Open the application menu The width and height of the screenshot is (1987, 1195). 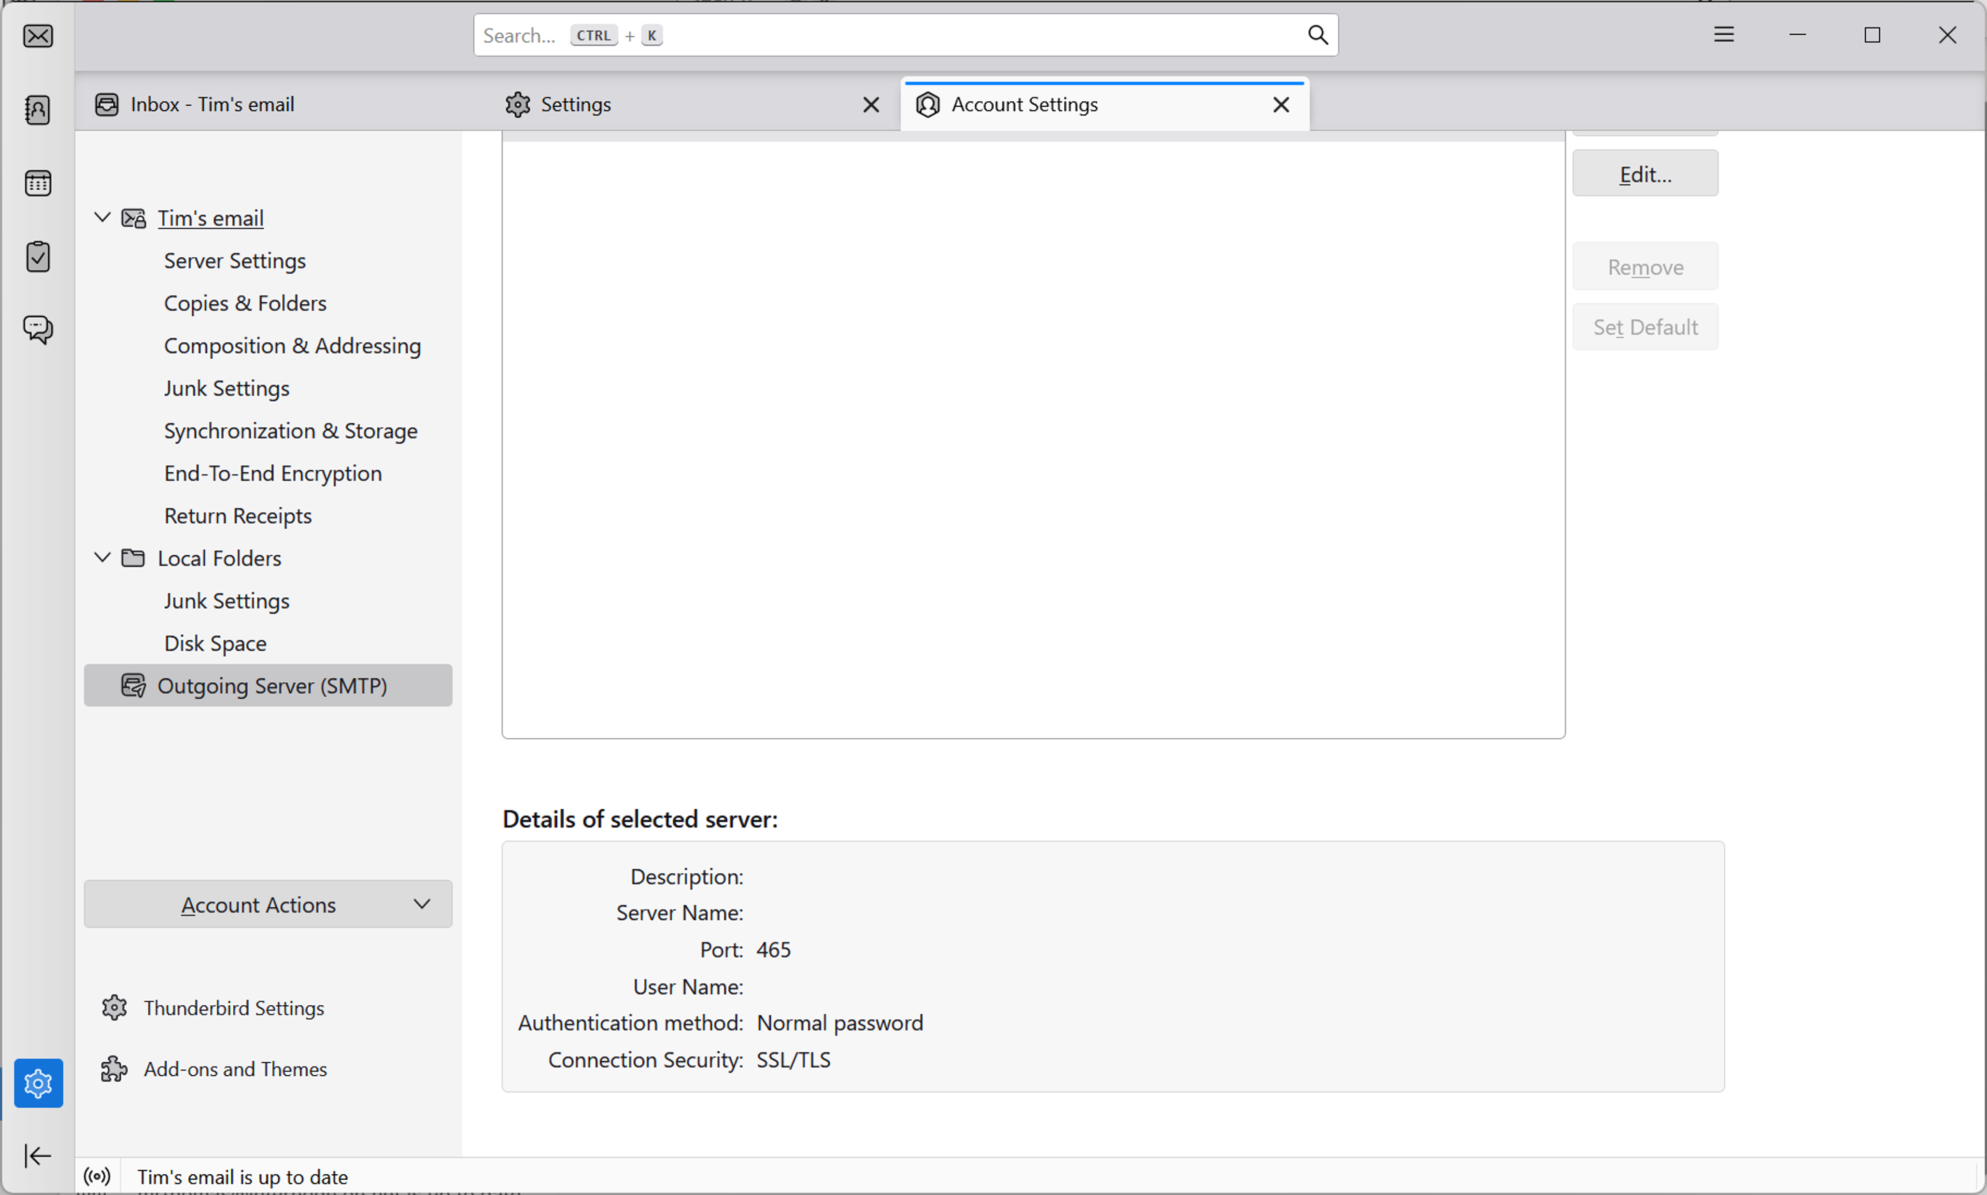pos(1723,34)
